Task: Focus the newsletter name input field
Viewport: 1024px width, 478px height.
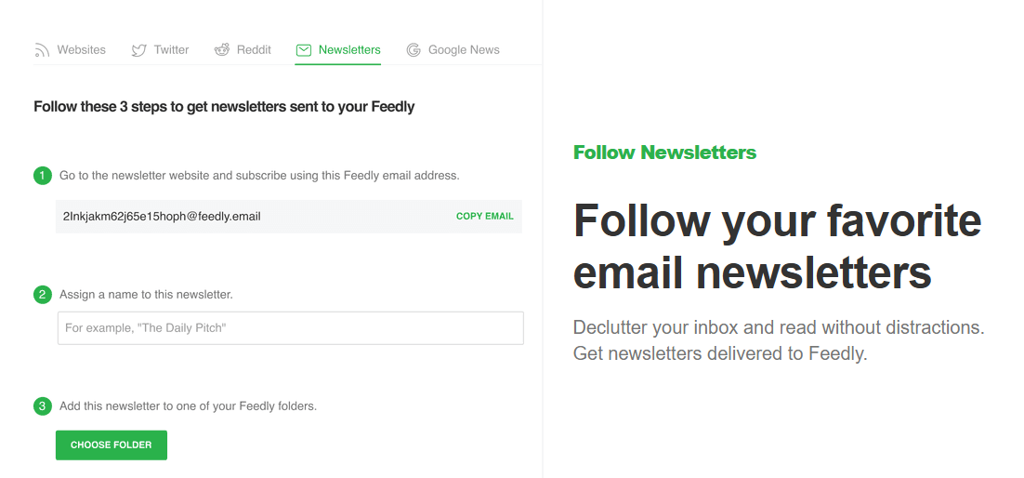Action: click(290, 328)
